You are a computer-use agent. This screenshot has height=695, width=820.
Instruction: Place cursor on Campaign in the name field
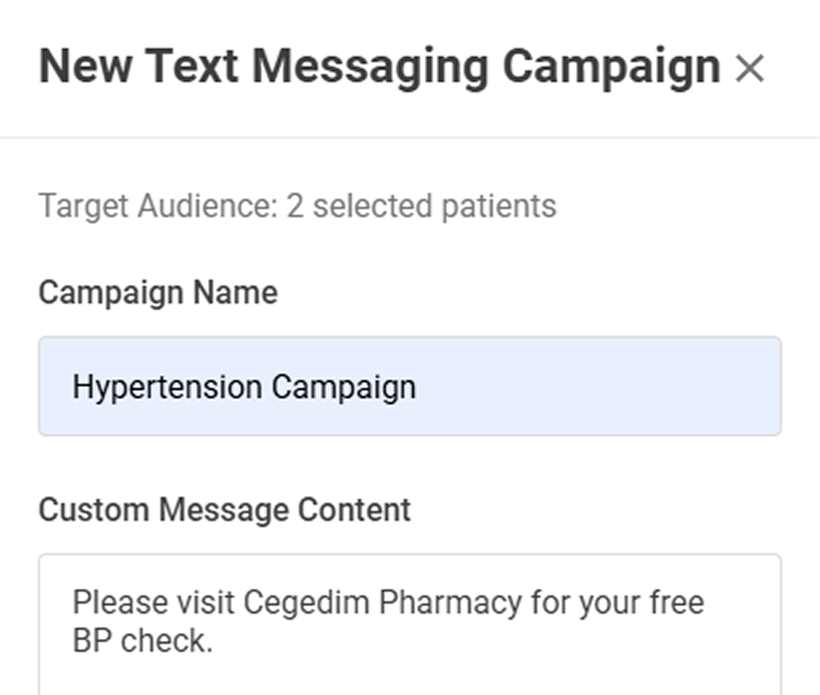(x=344, y=388)
